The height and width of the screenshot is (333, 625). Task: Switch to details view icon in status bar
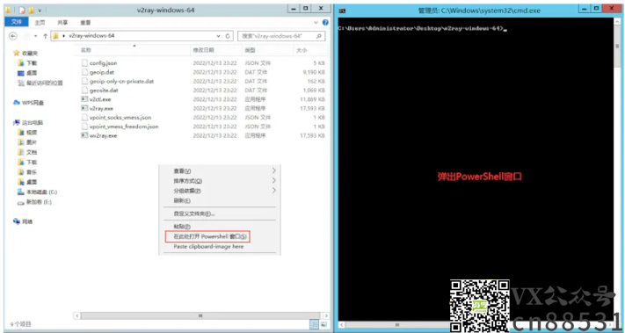pyautogui.click(x=315, y=324)
